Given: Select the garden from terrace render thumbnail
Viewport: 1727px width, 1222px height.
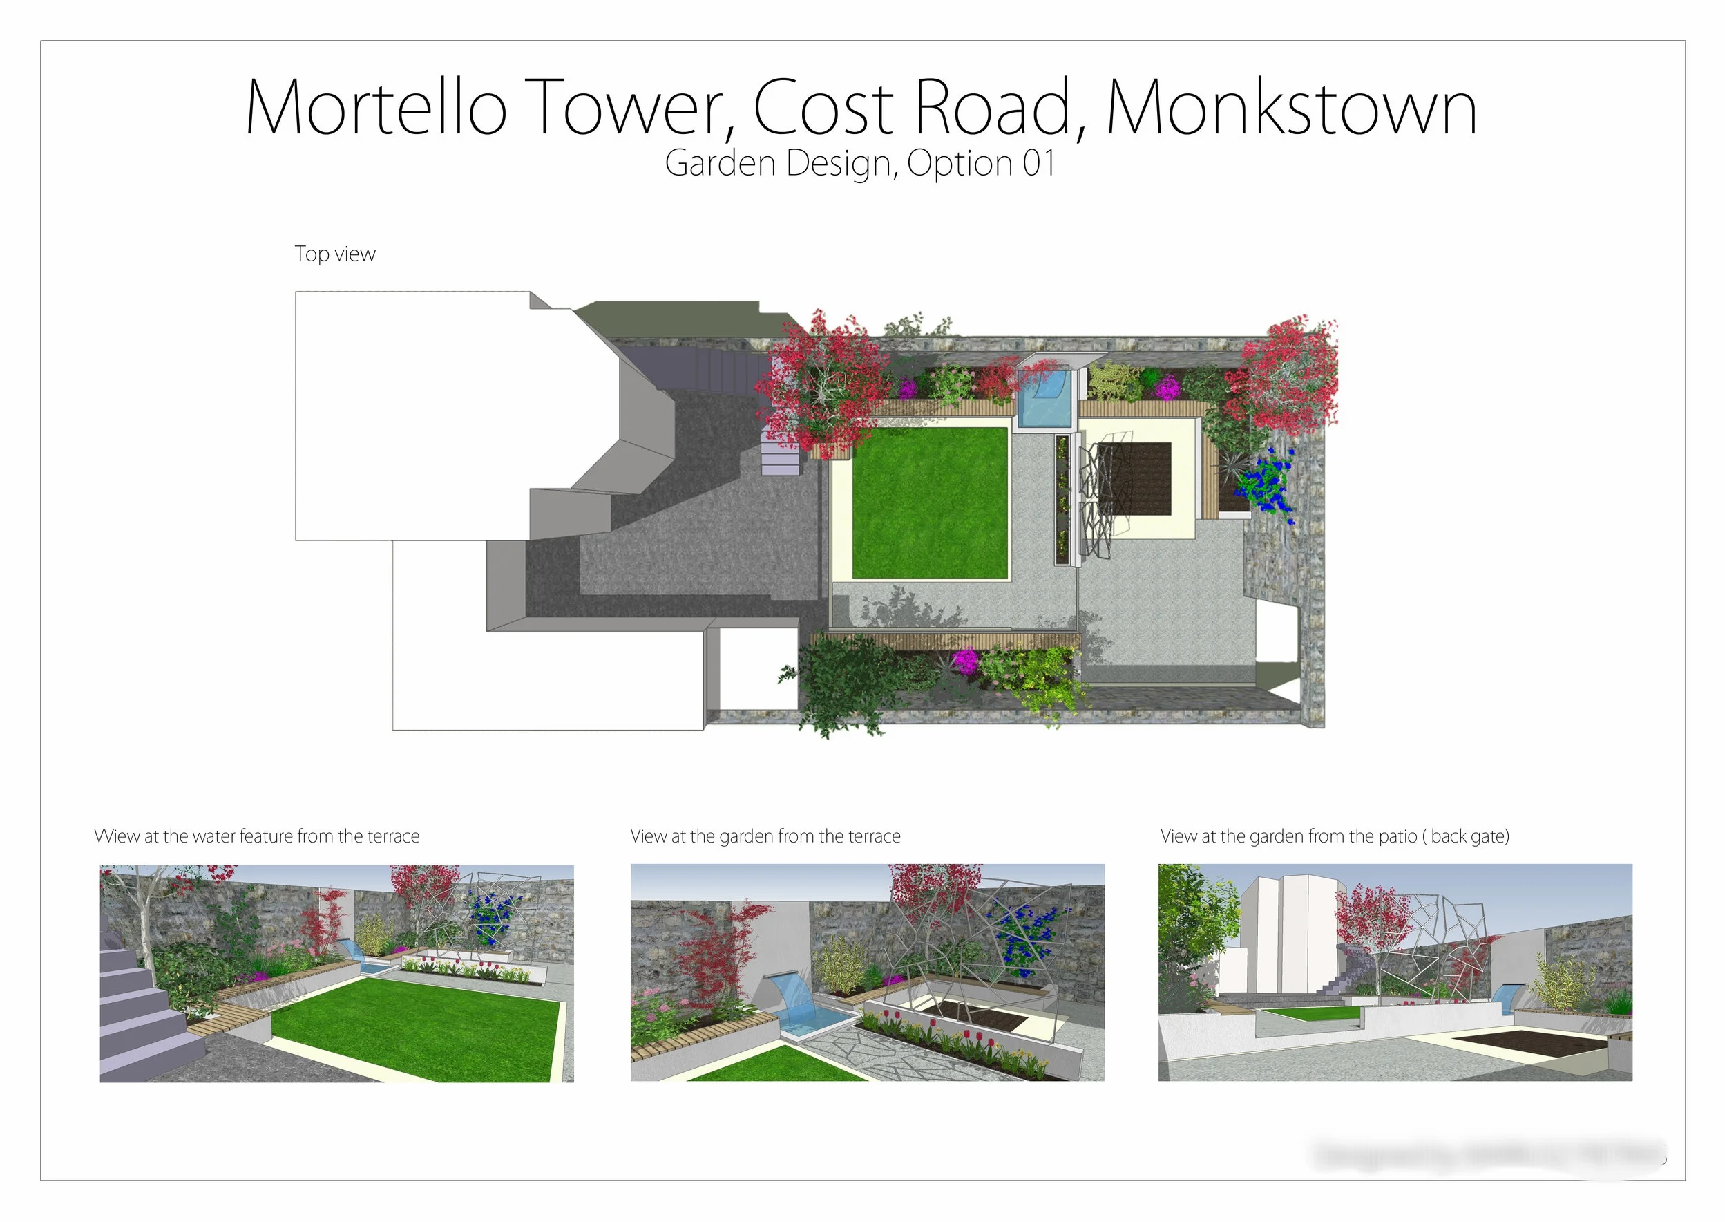Looking at the screenshot, I should 867,973.
